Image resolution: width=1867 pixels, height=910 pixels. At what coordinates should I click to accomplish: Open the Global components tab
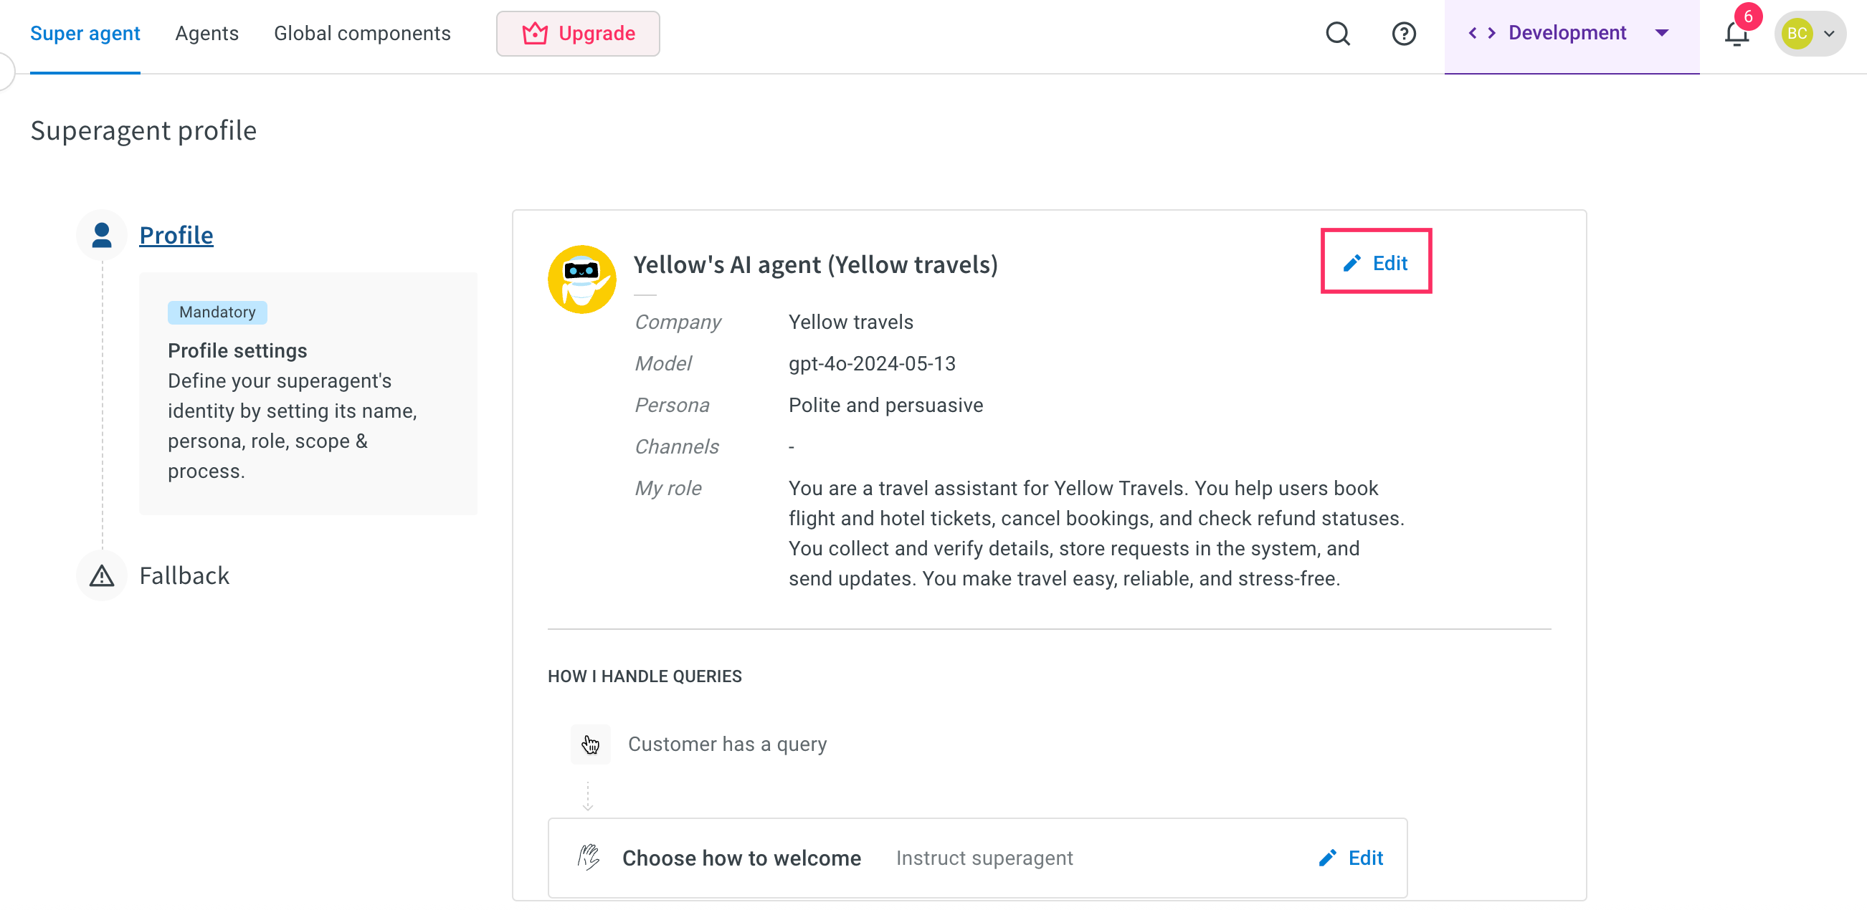361,34
